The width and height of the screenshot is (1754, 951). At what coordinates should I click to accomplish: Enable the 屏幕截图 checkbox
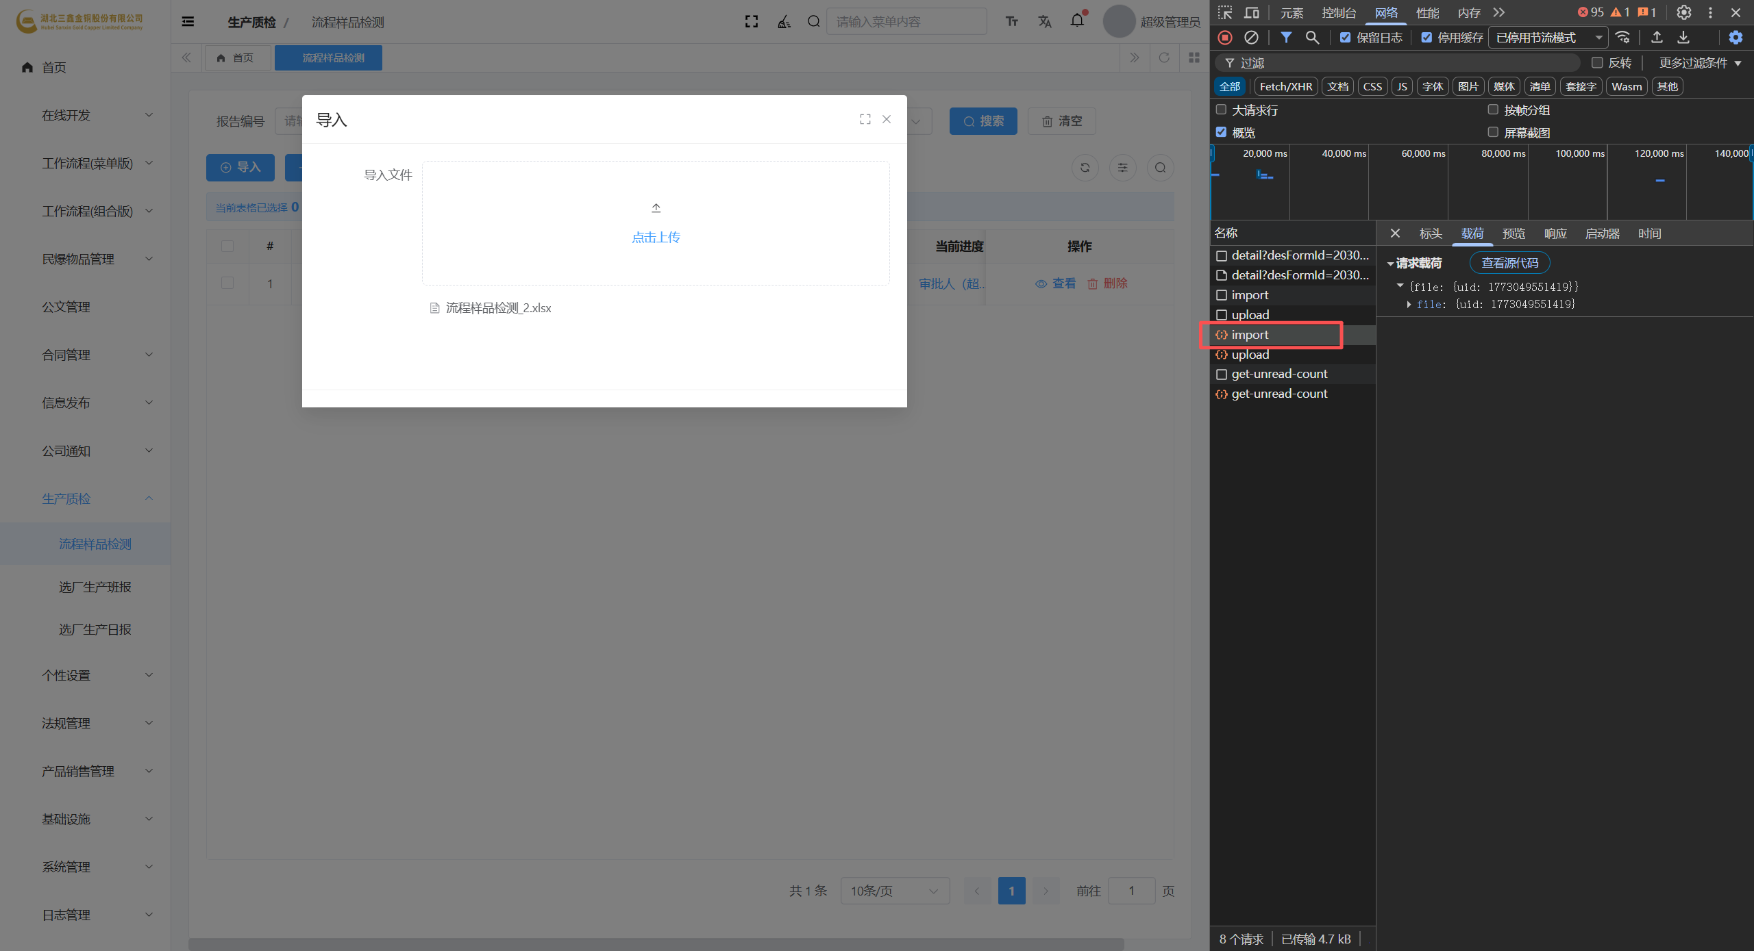point(1493,132)
